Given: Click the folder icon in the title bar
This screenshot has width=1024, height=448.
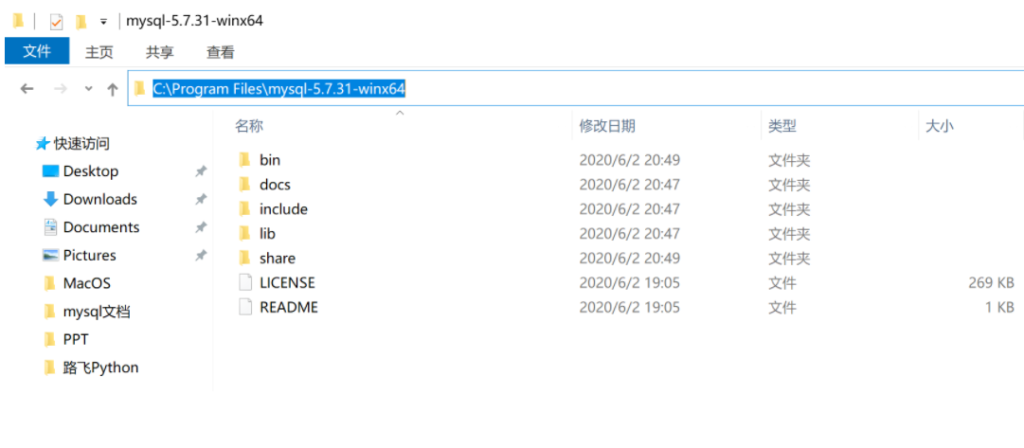Looking at the screenshot, I should coord(18,21).
